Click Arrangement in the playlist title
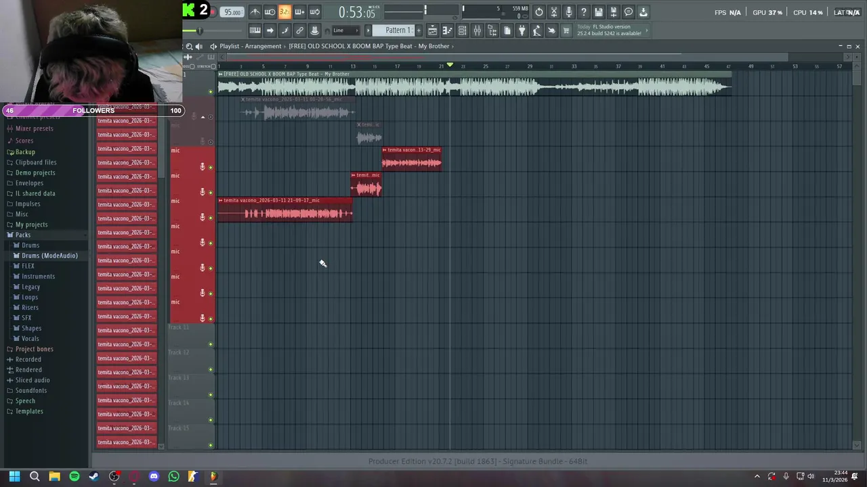867x487 pixels. click(263, 46)
